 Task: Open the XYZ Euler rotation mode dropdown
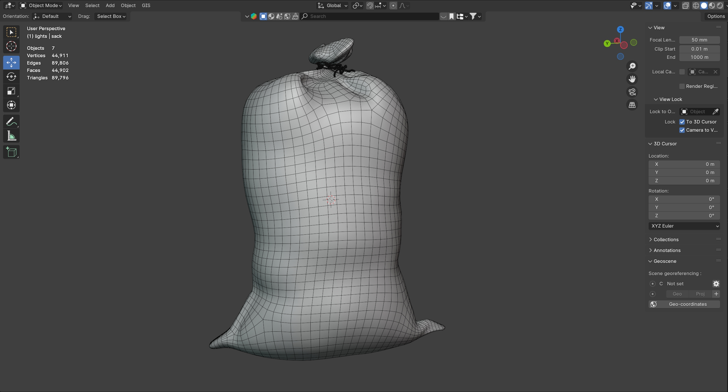click(684, 226)
